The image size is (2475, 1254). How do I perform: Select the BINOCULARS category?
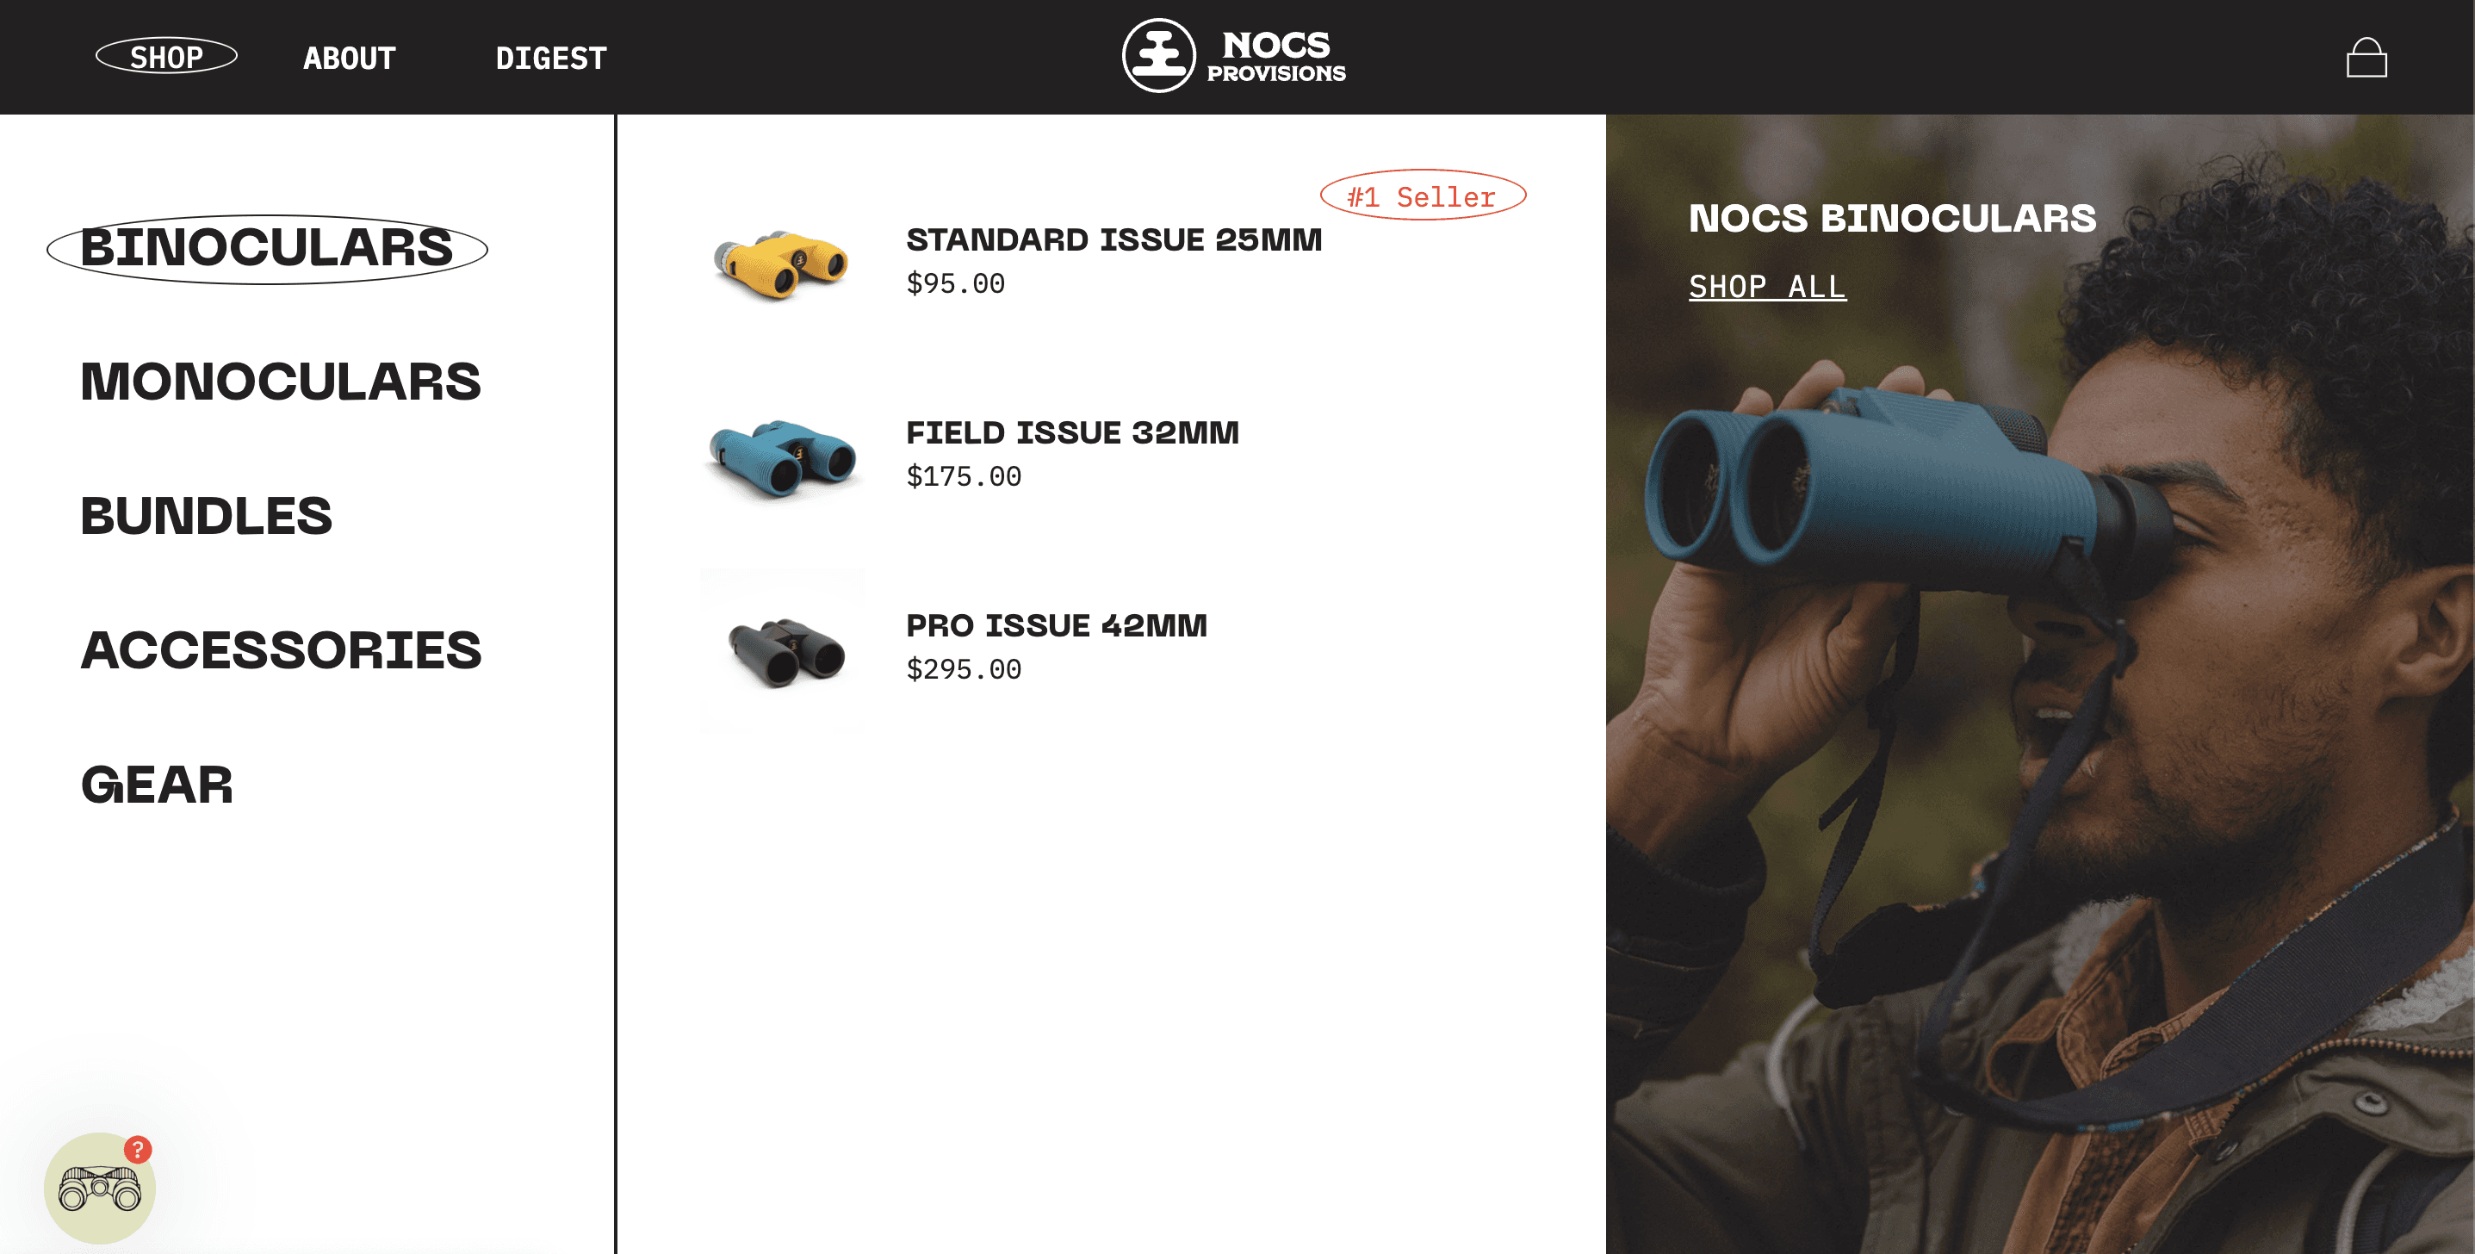click(267, 248)
